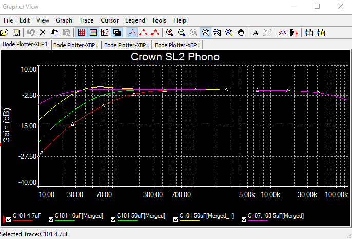Click the Gain (dB) axis label
Image resolution: width=352 pixels, height=239 pixels.
7,125
